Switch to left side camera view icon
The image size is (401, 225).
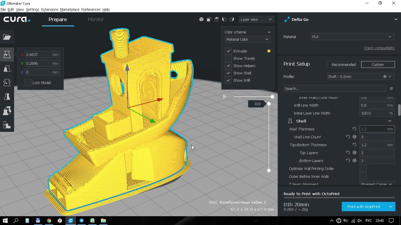point(224,19)
